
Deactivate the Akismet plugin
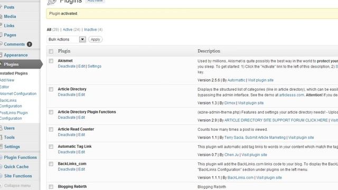(x=67, y=66)
